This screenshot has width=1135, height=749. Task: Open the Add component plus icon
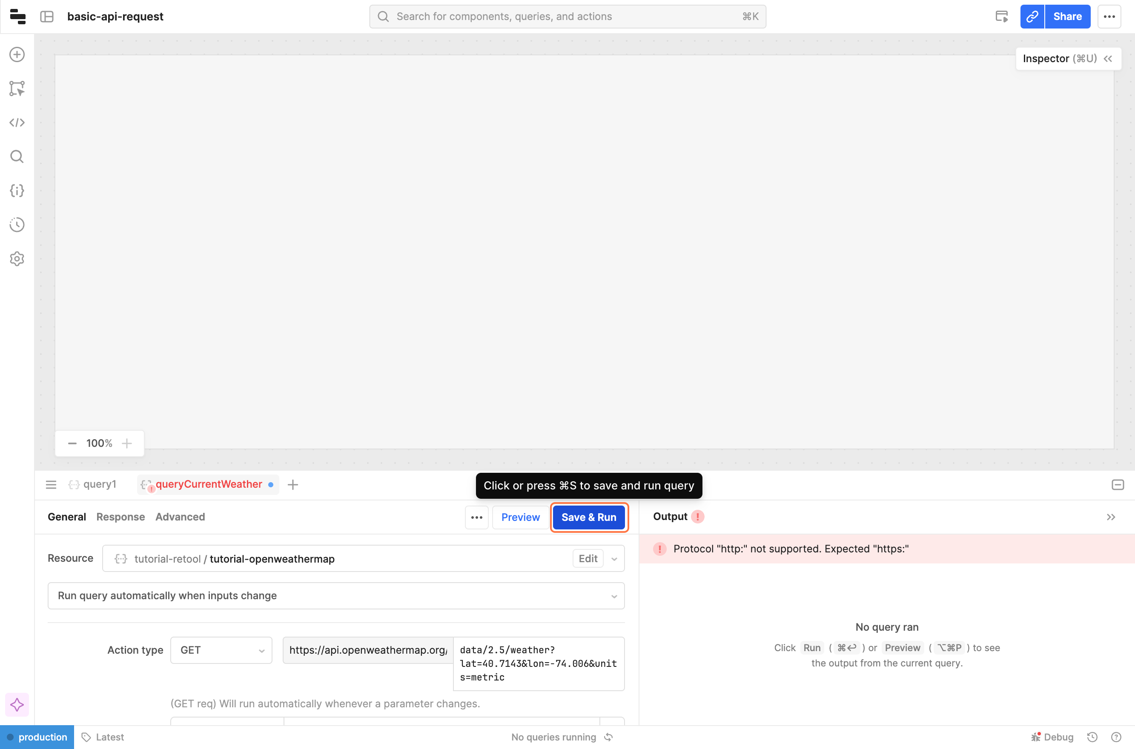click(x=17, y=54)
